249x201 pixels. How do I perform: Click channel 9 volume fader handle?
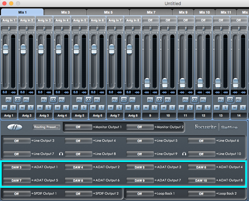147,83
